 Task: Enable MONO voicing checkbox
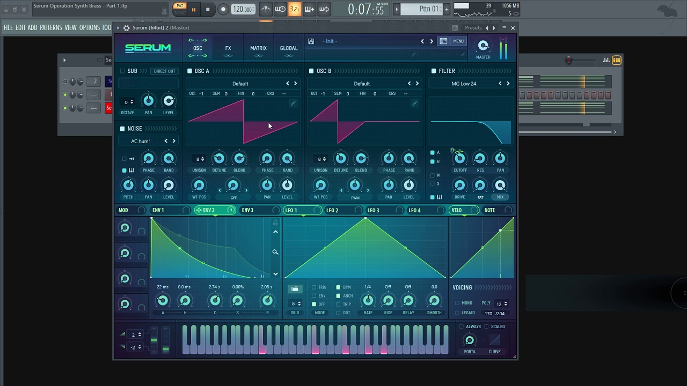[x=457, y=303]
